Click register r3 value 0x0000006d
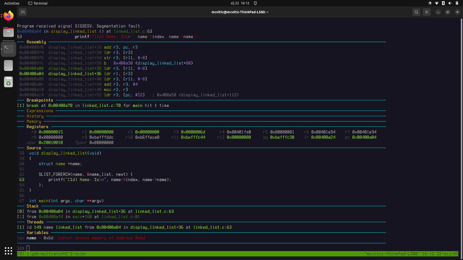 click(x=193, y=132)
